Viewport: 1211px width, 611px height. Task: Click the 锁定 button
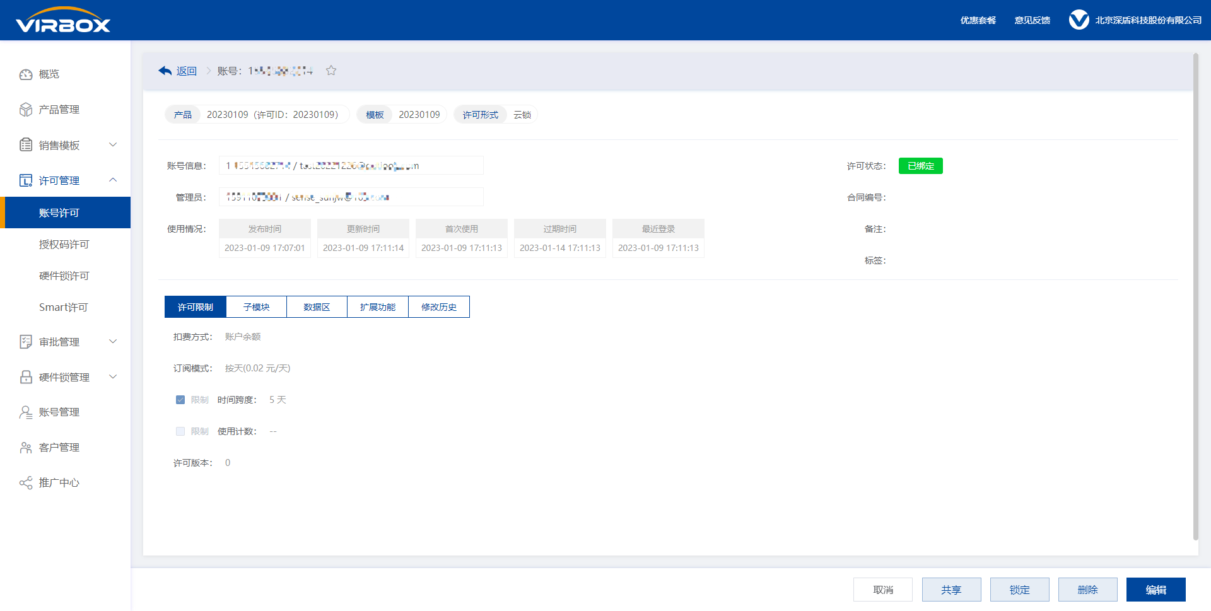tap(1019, 590)
